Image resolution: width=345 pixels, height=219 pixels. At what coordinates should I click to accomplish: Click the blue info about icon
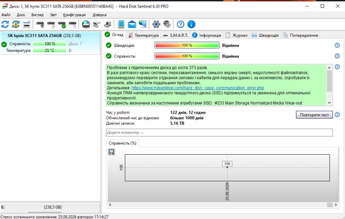click(x=191, y=24)
